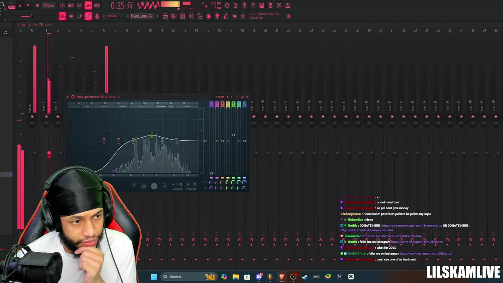503x283 pixels.
Task: Click the EQ monitor headphone button
Action: pos(205,178)
